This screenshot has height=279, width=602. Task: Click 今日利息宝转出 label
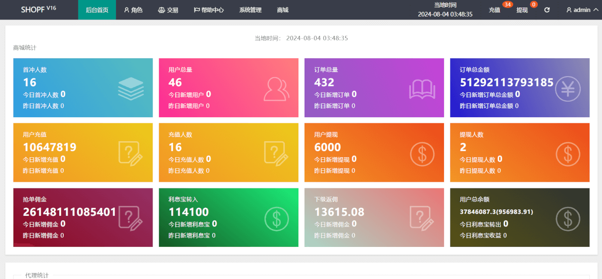coord(480,224)
